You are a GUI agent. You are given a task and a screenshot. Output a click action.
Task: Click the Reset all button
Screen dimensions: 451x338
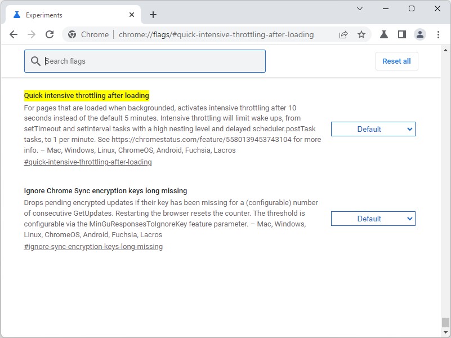tap(396, 61)
